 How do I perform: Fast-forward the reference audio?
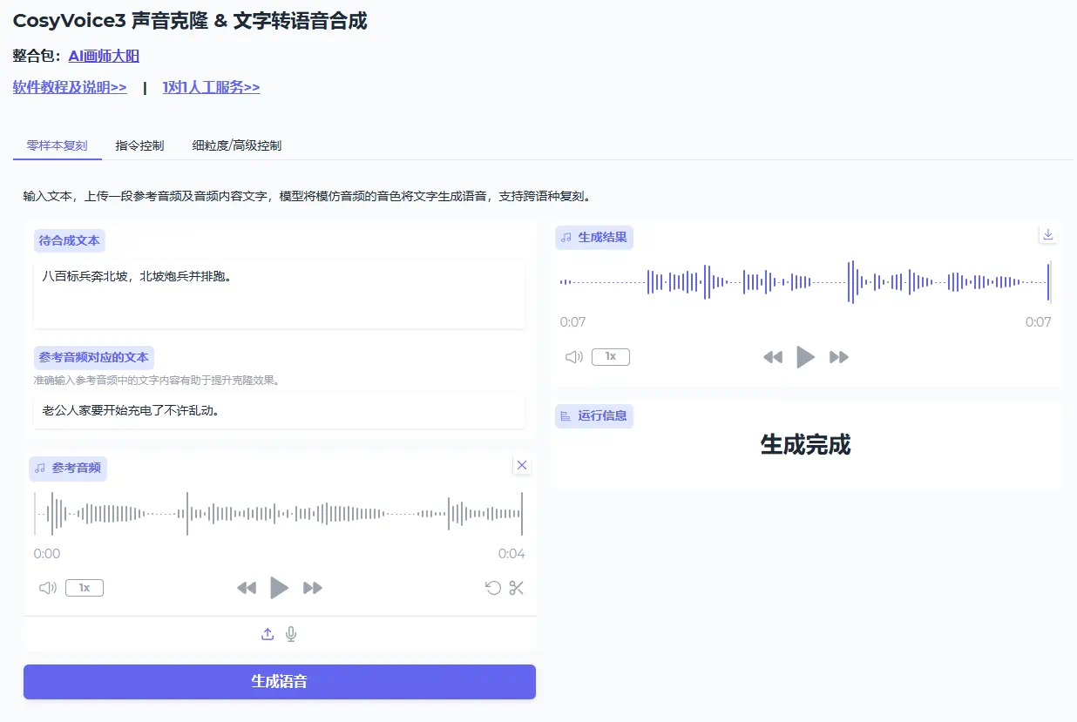tap(313, 588)
